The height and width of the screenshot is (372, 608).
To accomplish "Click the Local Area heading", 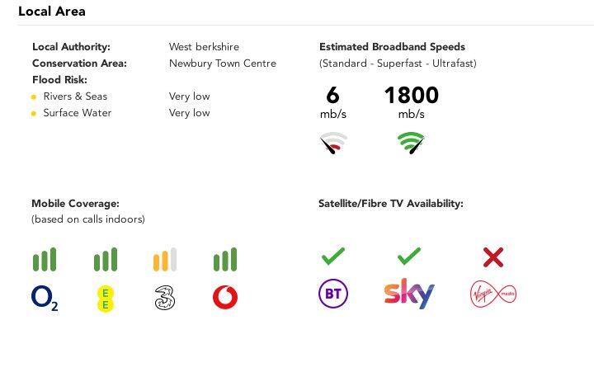I will tap(52, 12).
